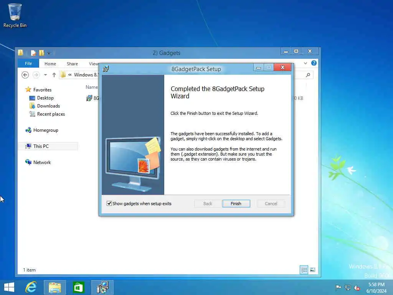Image resolution: width=393 pixels, height=295 pixels.
Task: Switch to details view layout button
Action: pos(304,270)
